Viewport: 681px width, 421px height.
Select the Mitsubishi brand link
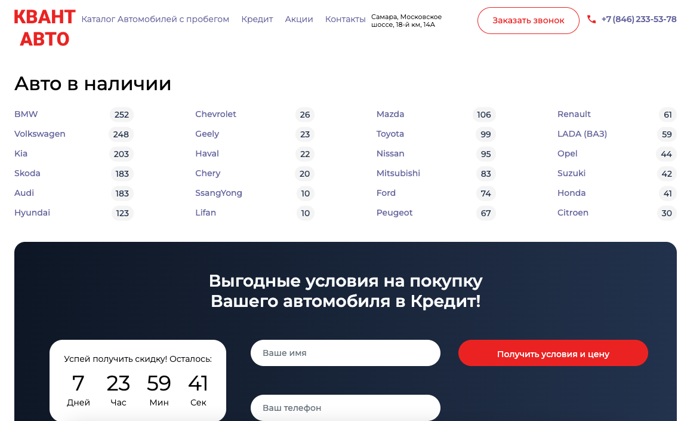398,173
